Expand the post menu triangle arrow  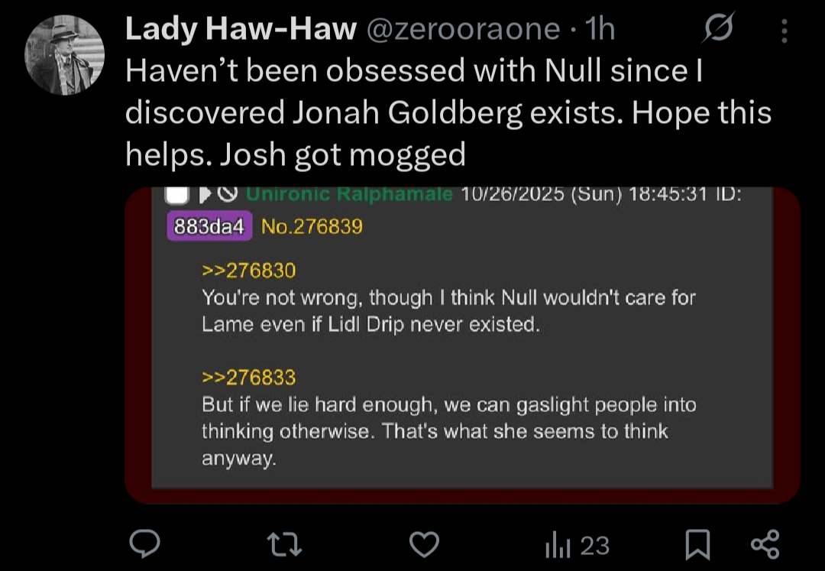coord(205,195)
